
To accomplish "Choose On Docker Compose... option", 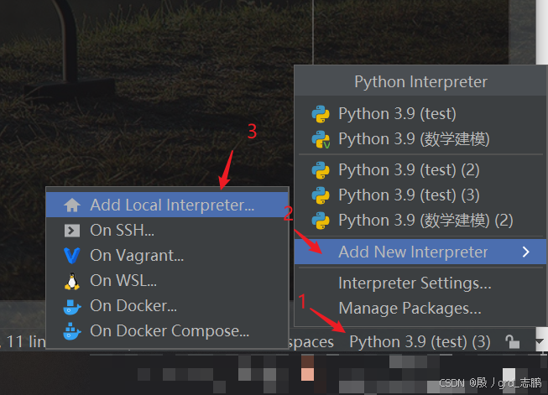I will point(167,330).
